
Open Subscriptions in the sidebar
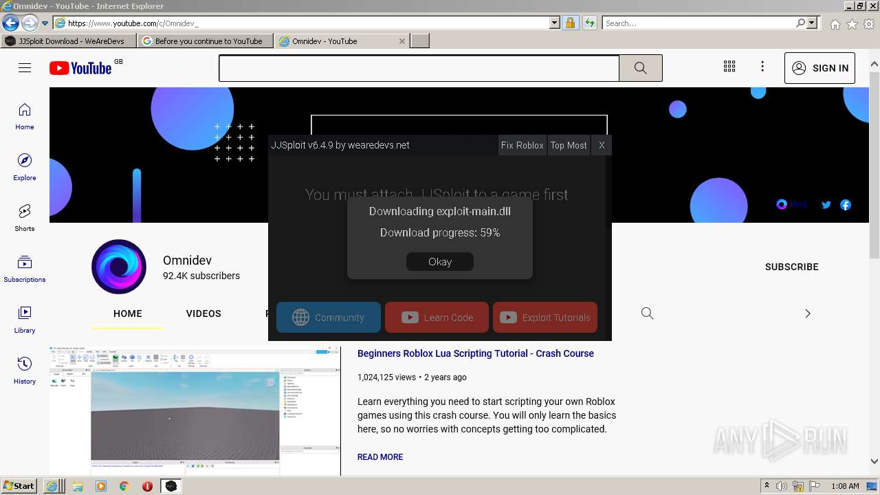(25, 269)
